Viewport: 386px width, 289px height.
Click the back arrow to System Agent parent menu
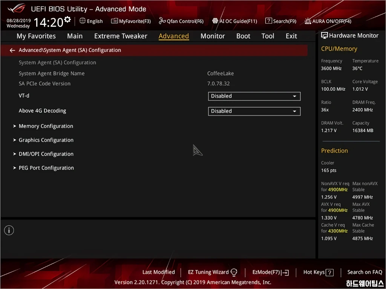coord(12,50)
